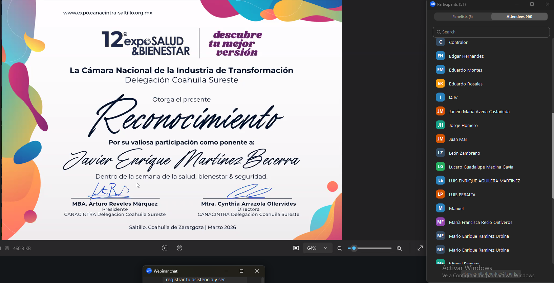Select the ER avatar for Eduardo Rosales

coord(440,83)
